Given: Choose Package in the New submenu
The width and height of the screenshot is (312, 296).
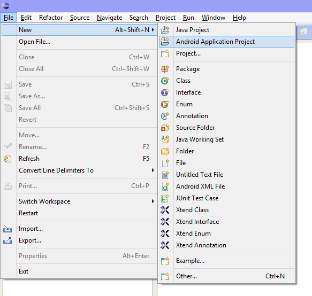Looking at the screenshot, I should click(226, 69).
